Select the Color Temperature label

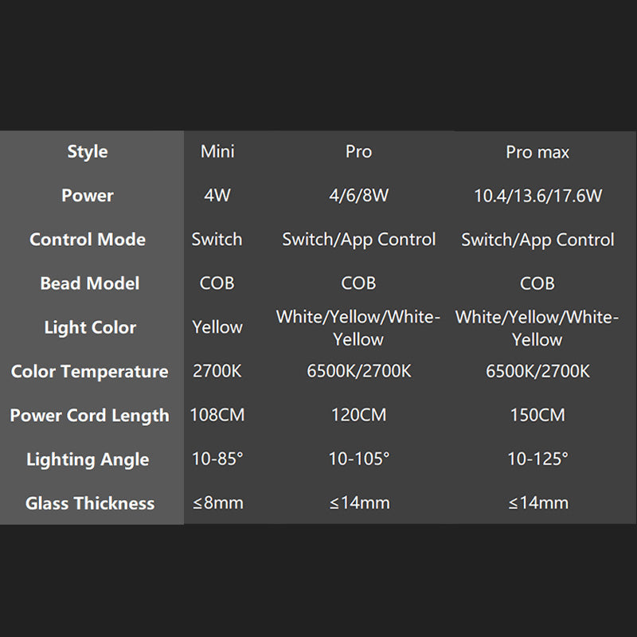pos(90,371)
